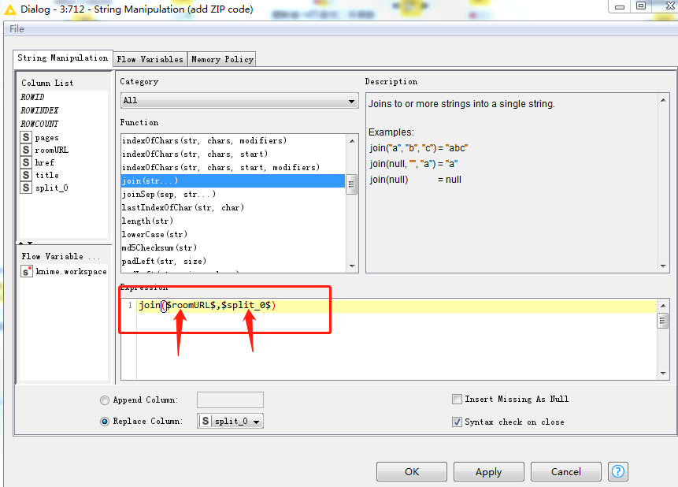Select the split_0 column icon
This screenshot has width=678, height=487.
pyautogui.click(x=26, y=187)
